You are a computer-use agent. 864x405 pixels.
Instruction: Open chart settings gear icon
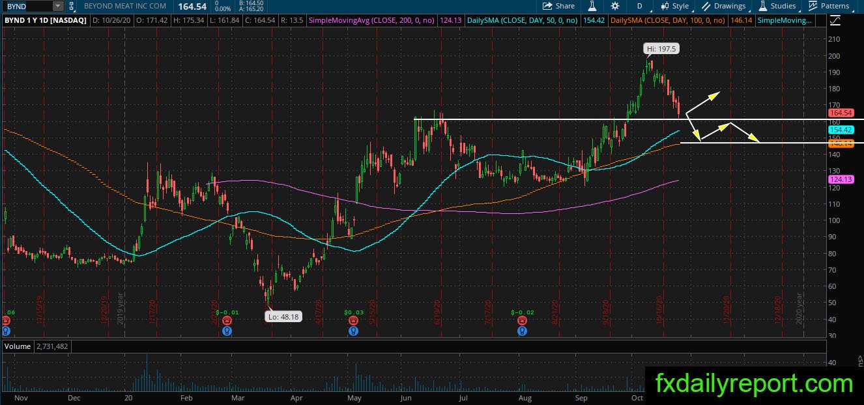[615, 6]
